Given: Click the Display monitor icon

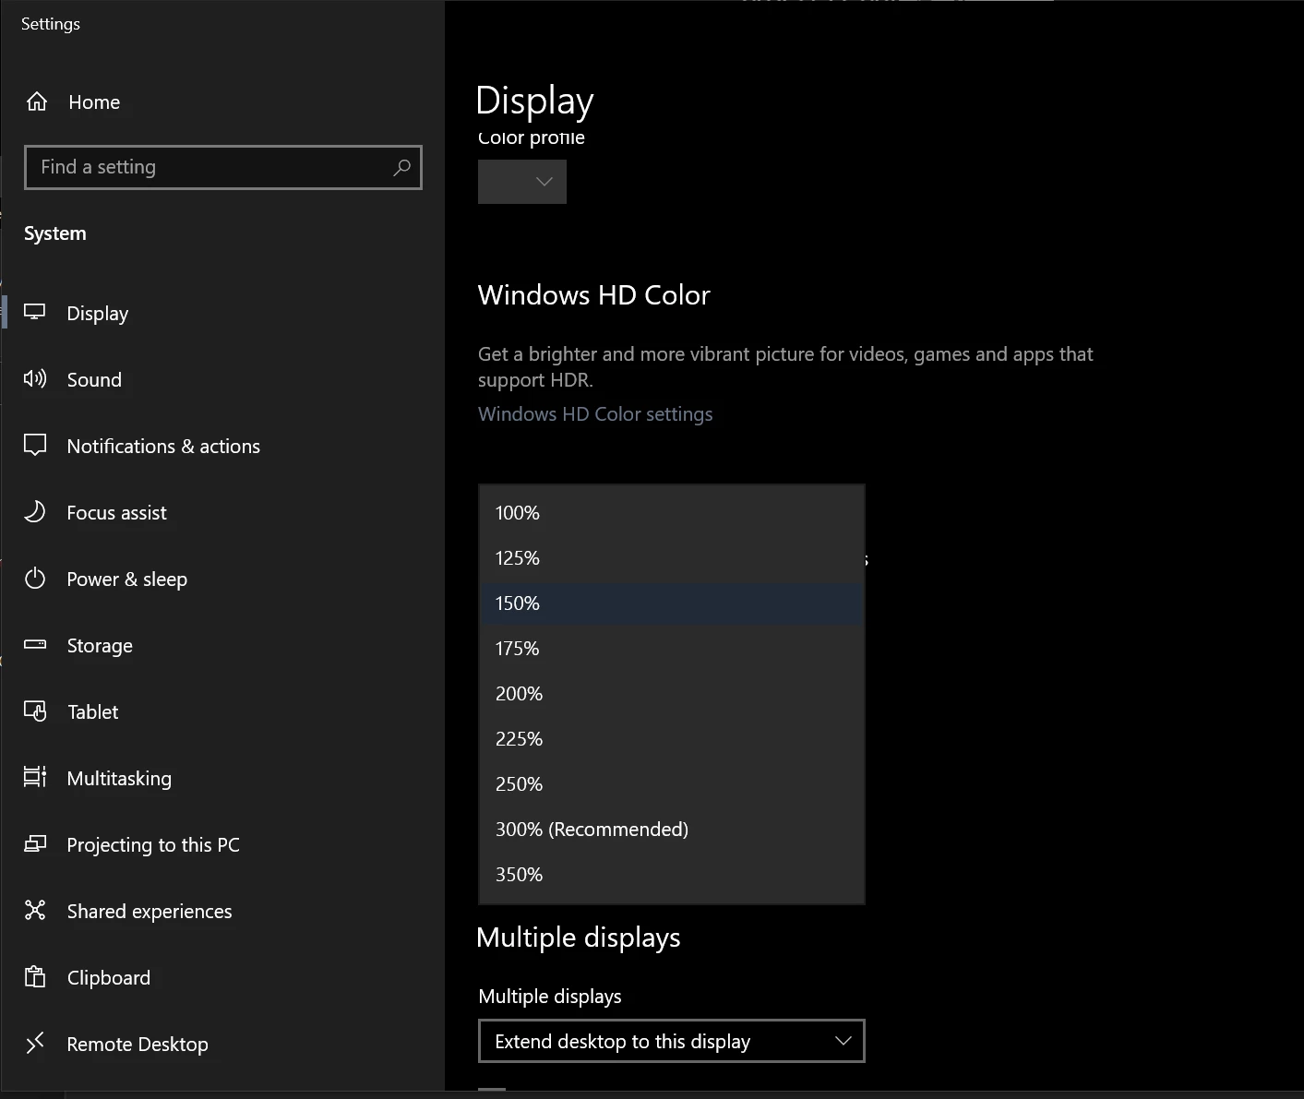Looking at the screenshot, I should [x=35, y=312].
